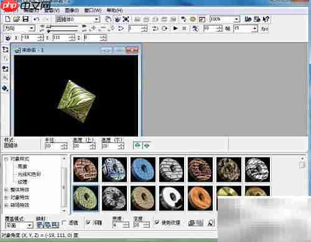Expand the 转场特效 tree node
Image resolution: width=311 pixels, height=242 pixels.
[x=6, y=205]
